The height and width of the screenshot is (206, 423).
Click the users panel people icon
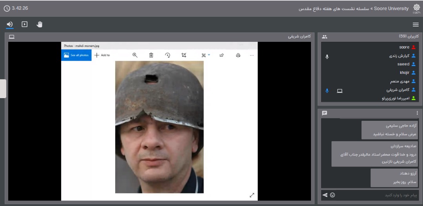click(x=325, y=37)
